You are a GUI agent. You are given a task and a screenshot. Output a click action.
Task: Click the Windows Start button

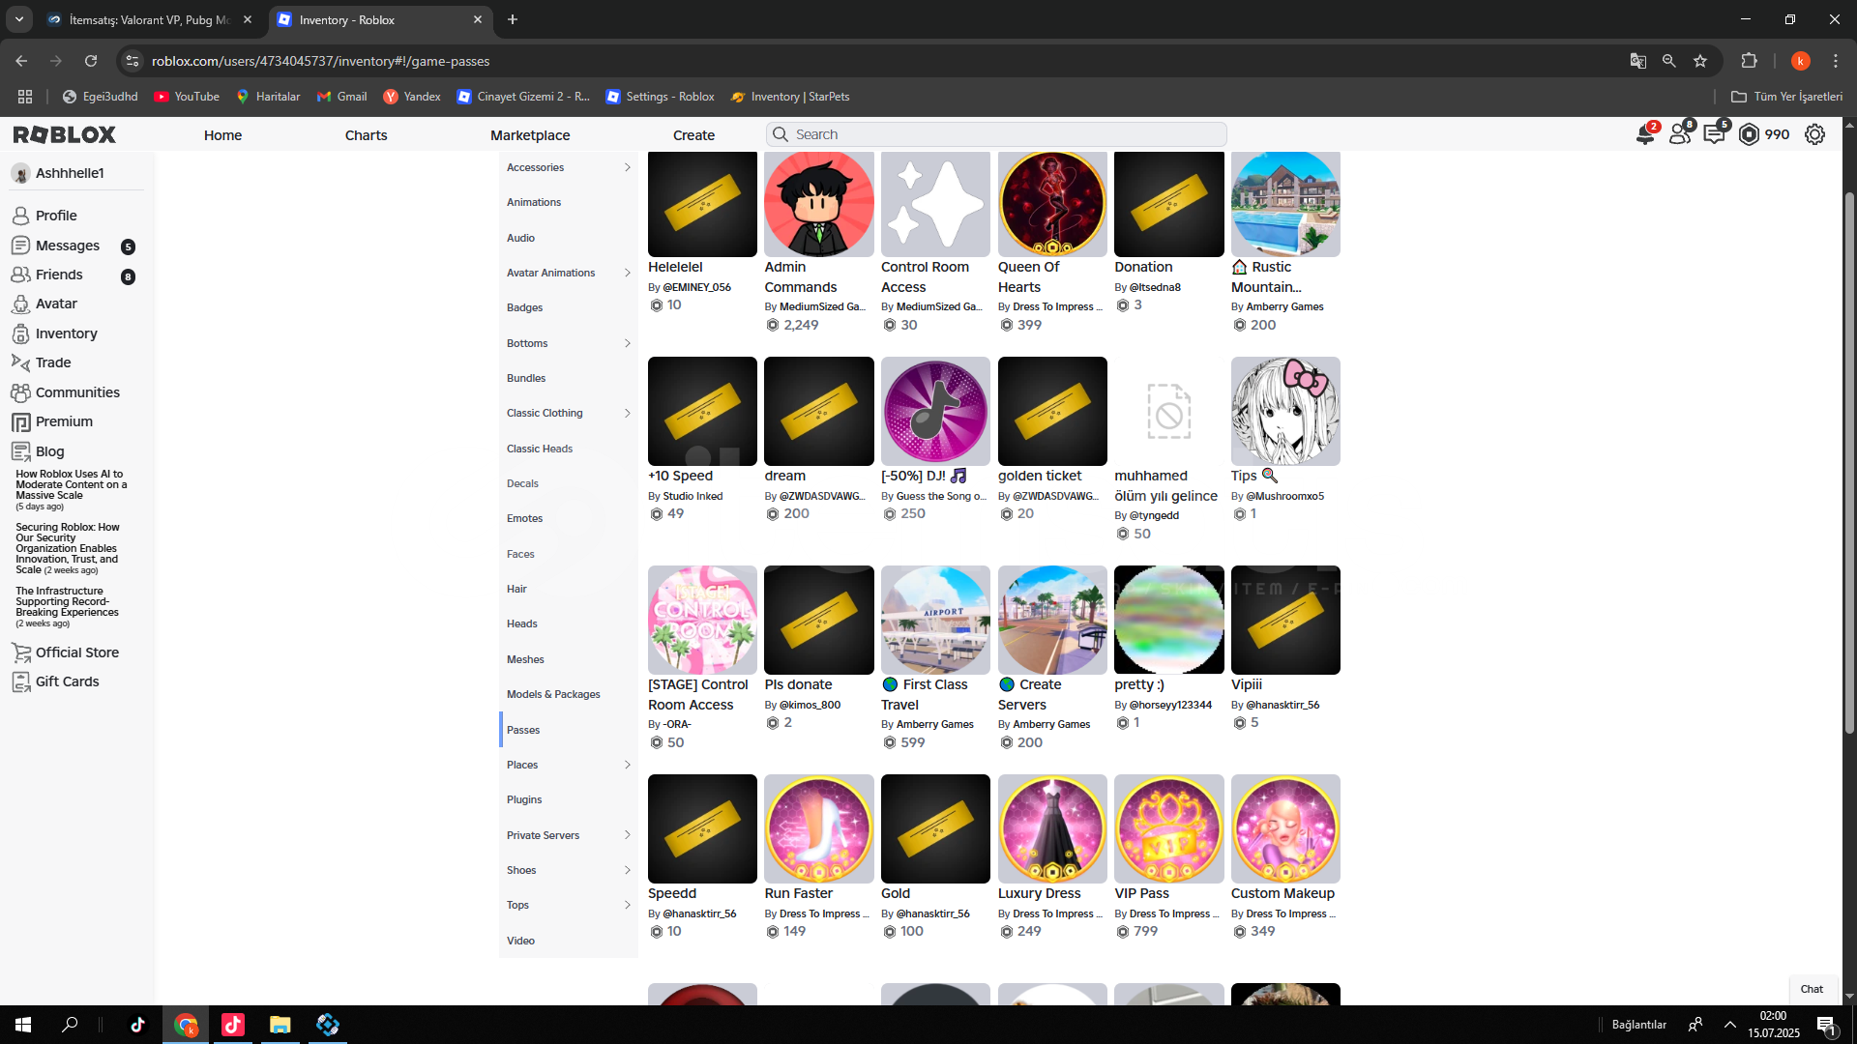pyautogui.click(x=23, y=1025)
